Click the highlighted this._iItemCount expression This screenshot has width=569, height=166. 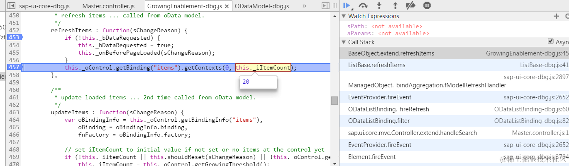click(263, 67)
